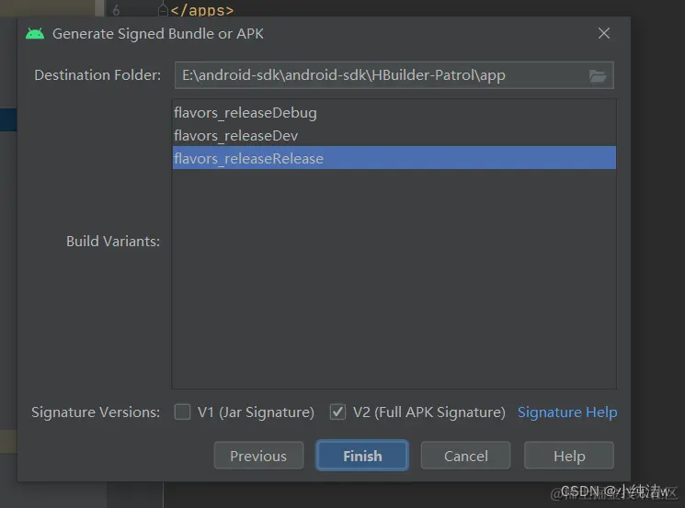Open folder browser for Destination Folder

point(597,76)
